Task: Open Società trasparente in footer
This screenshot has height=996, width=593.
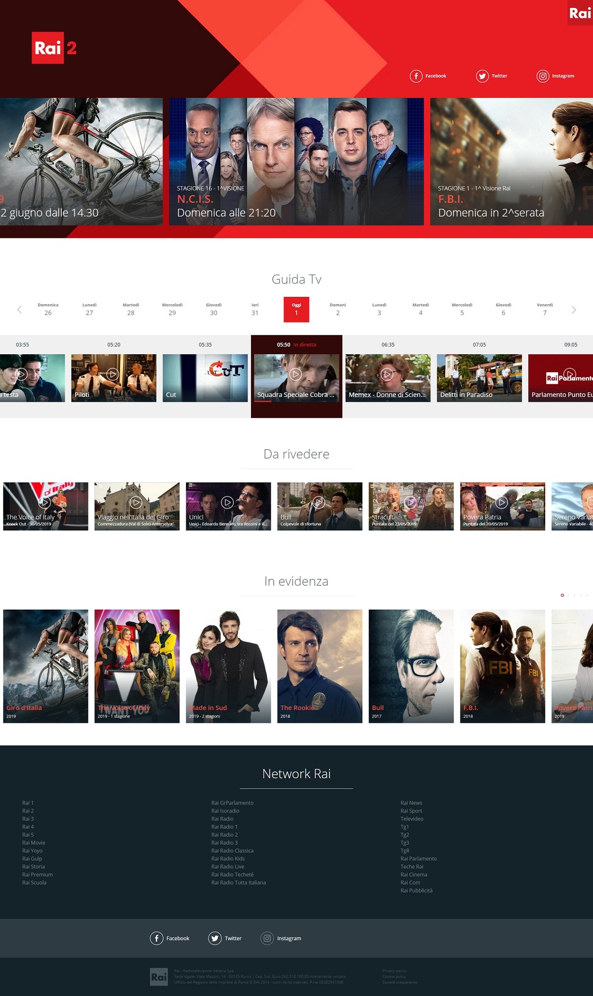Action: pyautogui.click(x=400, y=982)
